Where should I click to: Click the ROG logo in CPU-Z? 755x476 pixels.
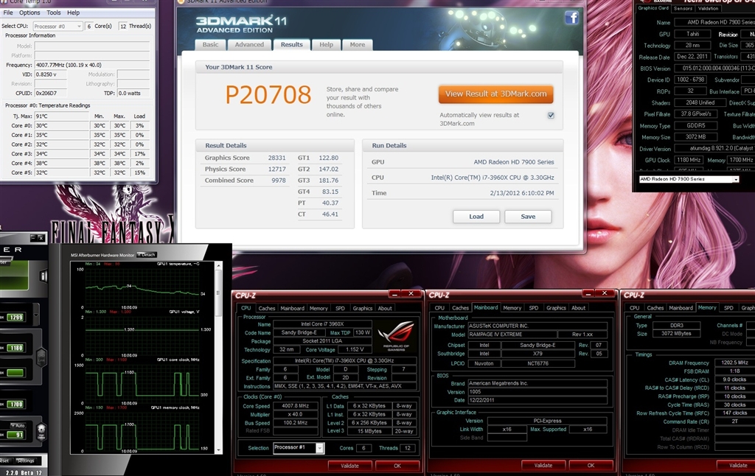pos(396,335)
